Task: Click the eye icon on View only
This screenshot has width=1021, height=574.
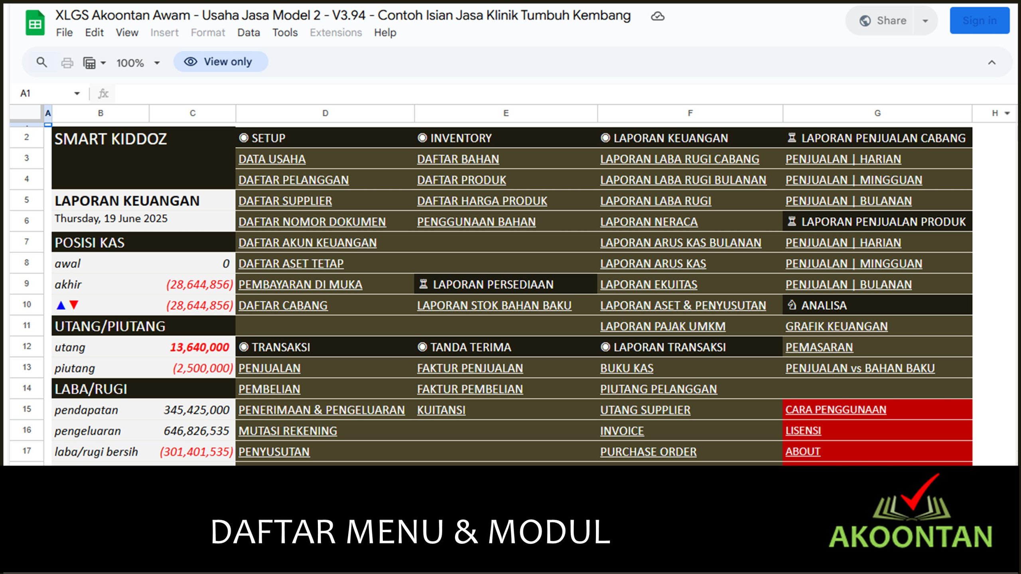Action: (191, 61)
